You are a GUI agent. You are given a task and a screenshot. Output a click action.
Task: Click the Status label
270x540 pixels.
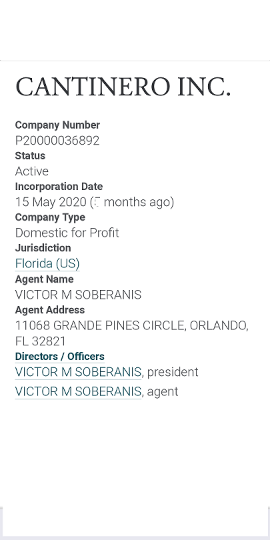tap(30, 155)
